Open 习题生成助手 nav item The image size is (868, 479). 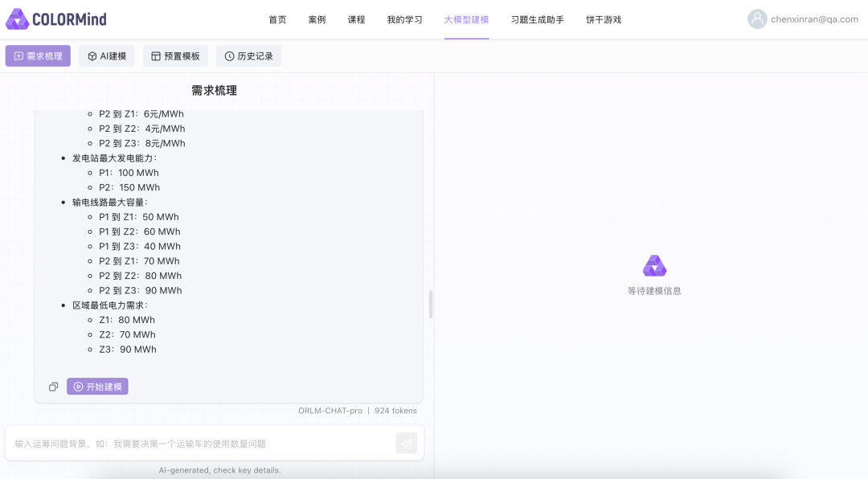point(537,19)
